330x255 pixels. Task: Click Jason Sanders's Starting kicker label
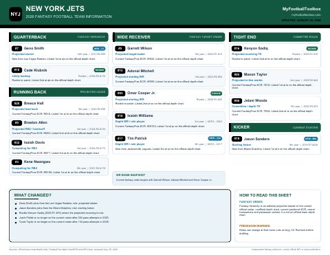241,145
